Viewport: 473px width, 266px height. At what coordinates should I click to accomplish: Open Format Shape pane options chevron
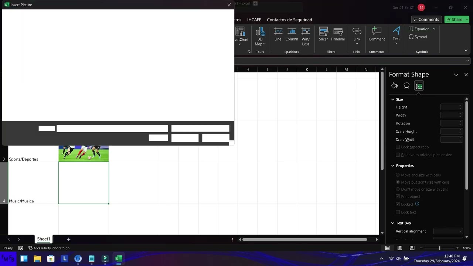tap(456, 75)
